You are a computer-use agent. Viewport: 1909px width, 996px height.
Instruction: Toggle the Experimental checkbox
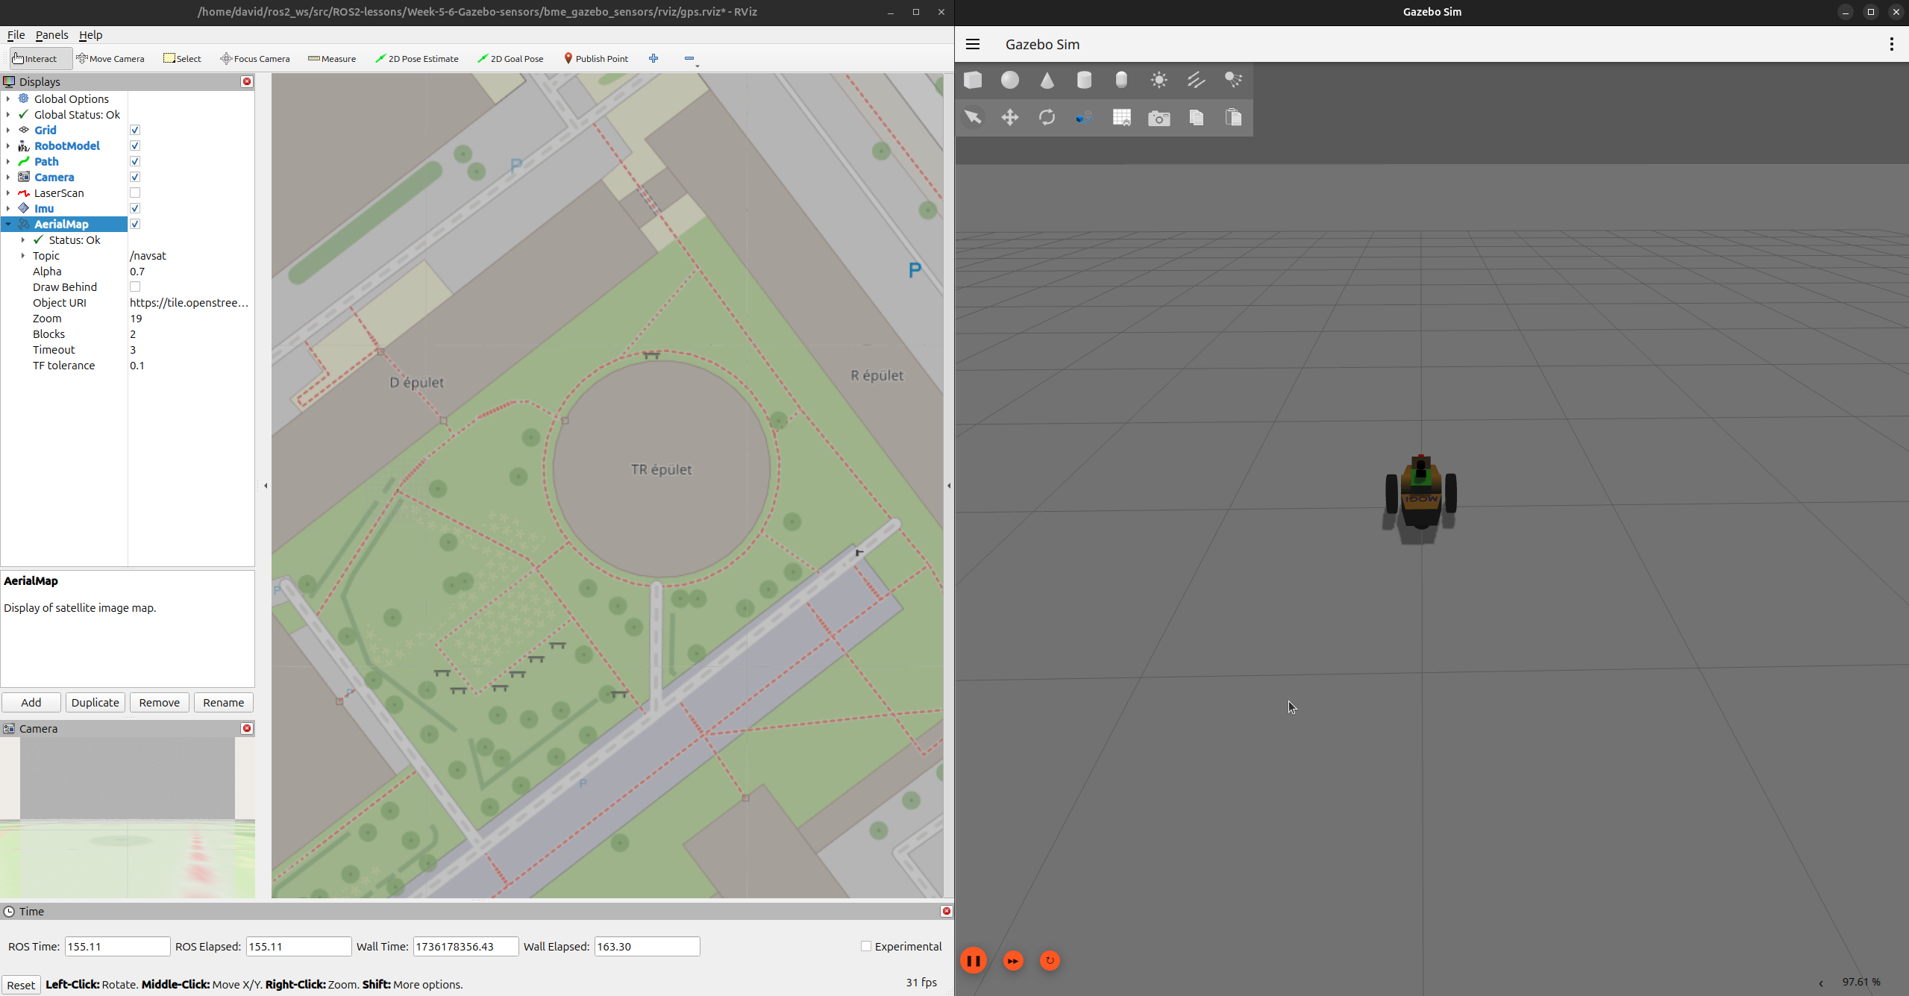pos(866,946)
